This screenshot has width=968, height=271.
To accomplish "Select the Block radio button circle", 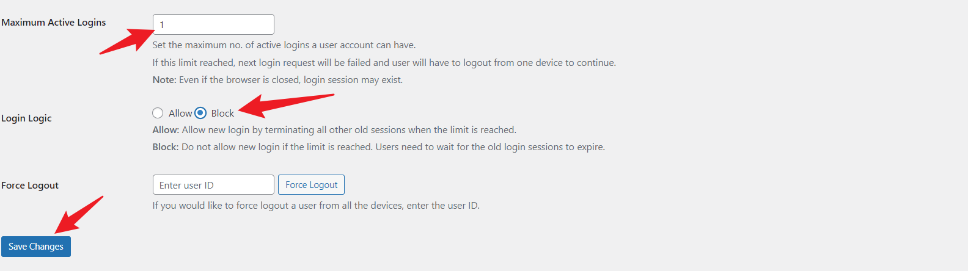I will click(x=200, y=113).
